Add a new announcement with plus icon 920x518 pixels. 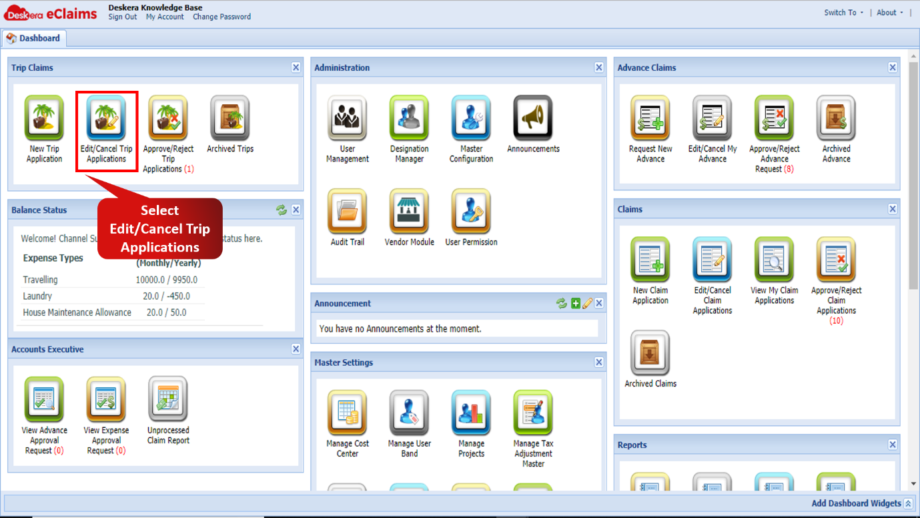click(575, 303)
